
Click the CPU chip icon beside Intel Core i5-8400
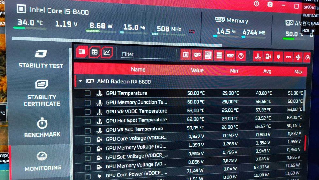[21, 9]
